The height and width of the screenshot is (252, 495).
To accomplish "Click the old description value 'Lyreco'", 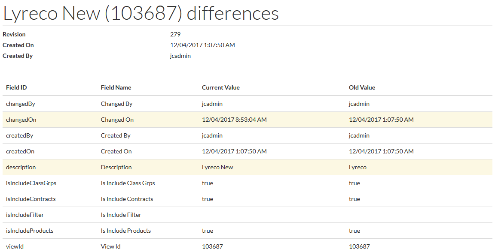I will [357, 167].
